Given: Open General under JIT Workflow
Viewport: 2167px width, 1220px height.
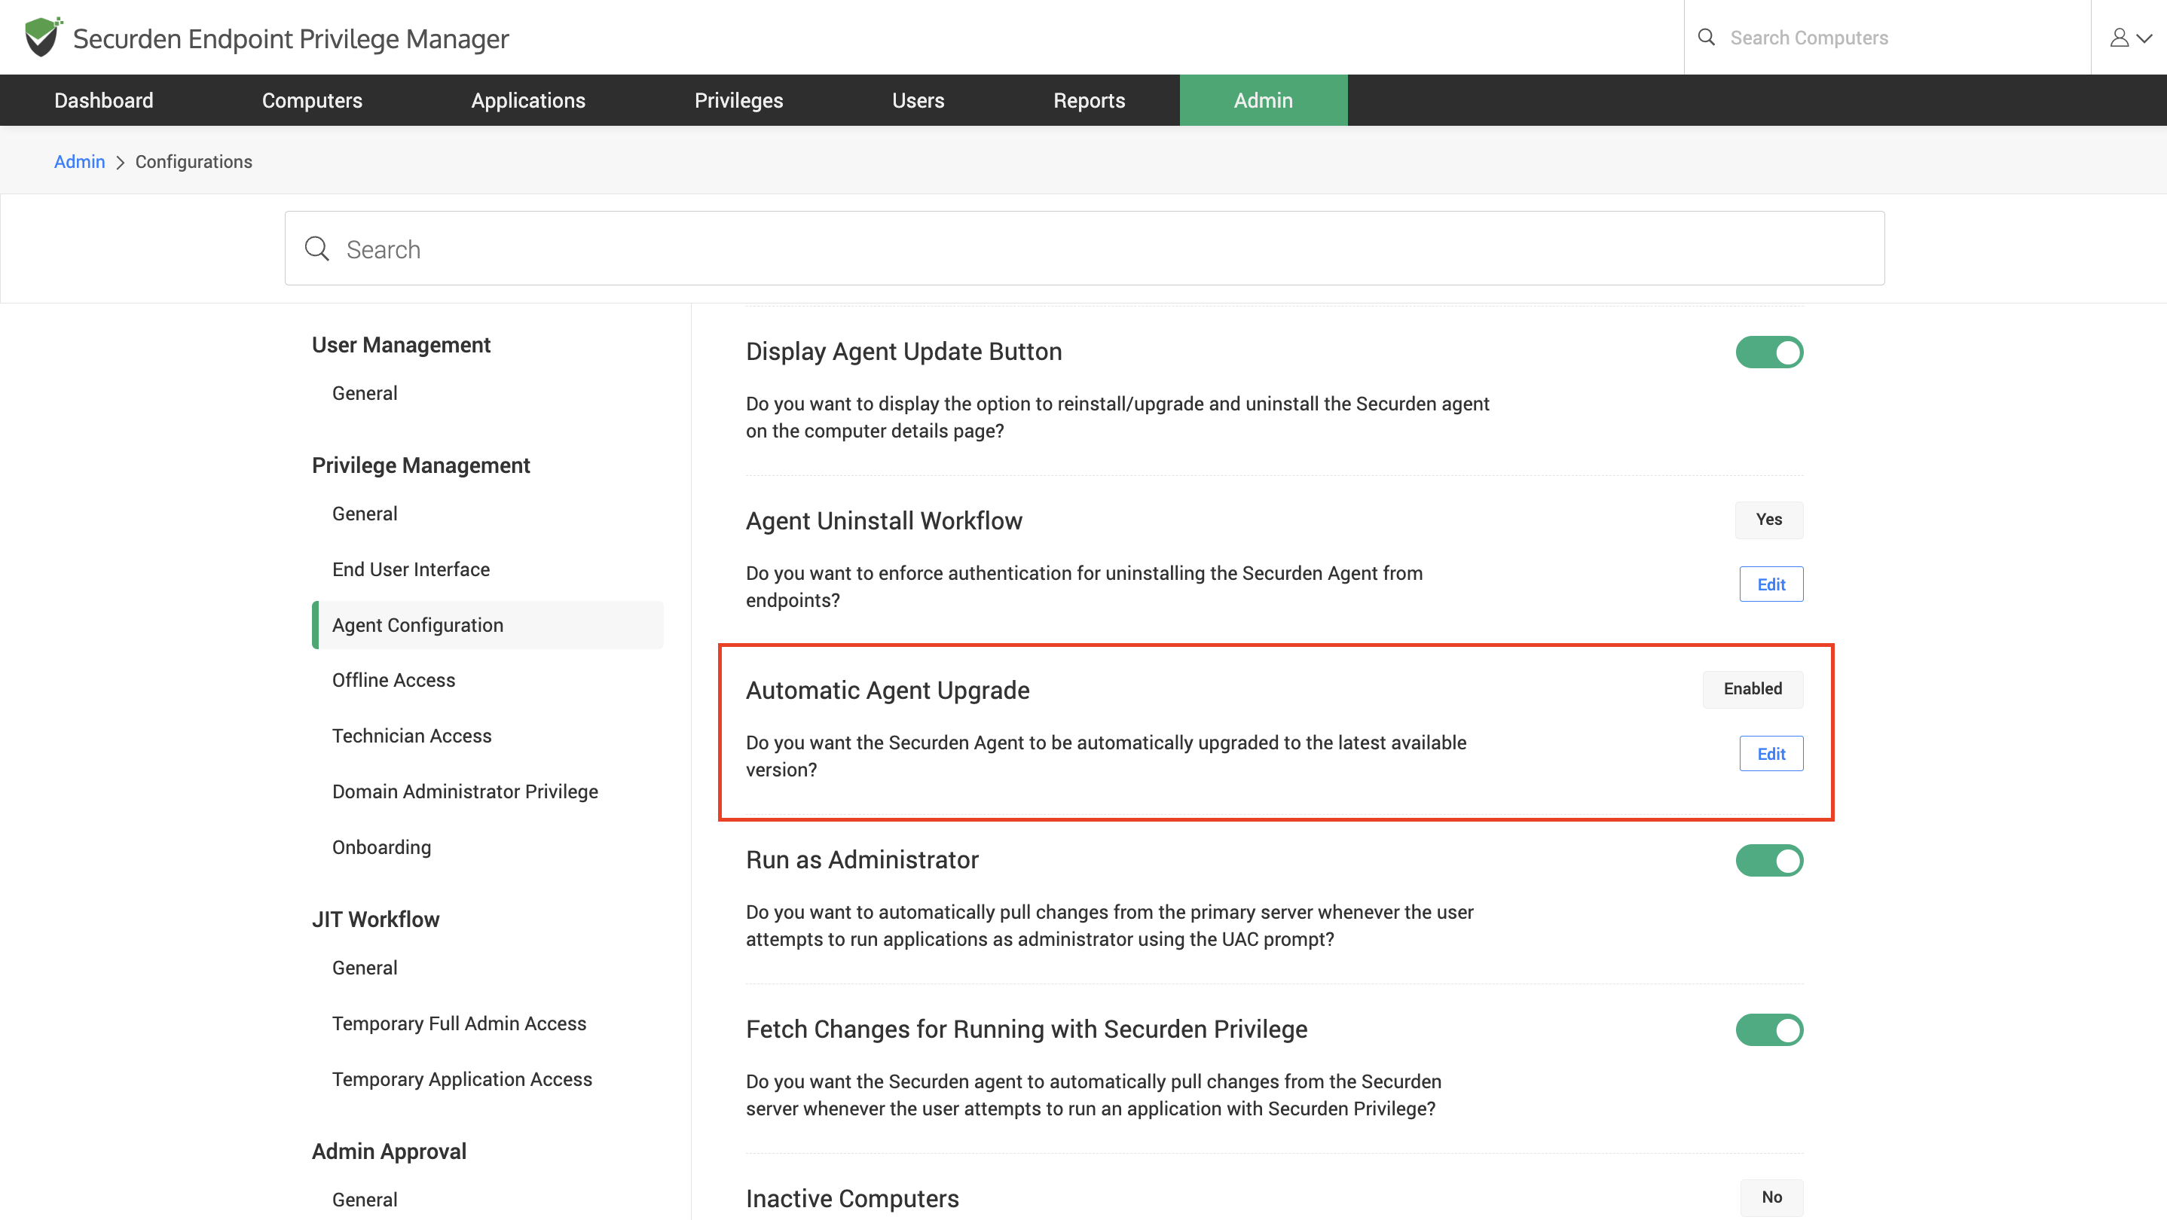Looking at the screenshot, I should coord(364,968).
